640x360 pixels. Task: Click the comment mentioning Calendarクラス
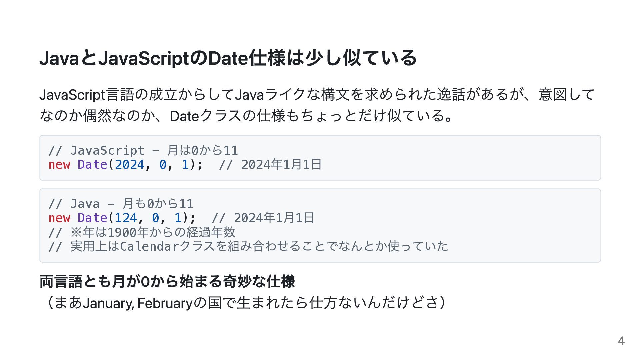pos(248,246)
